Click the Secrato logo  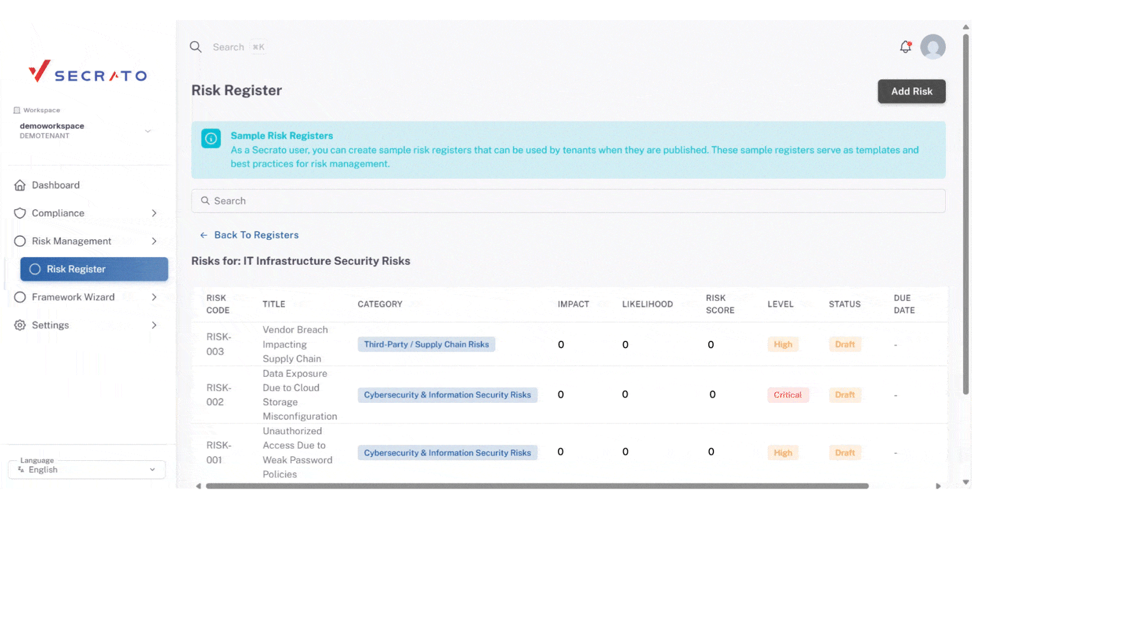coord(88,72)
